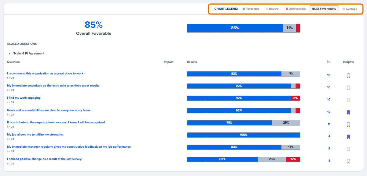The width and height of the screenshot is (367, 176).
Task: Bookmark the 'I will be recognized' question
Action: point(348,125)
